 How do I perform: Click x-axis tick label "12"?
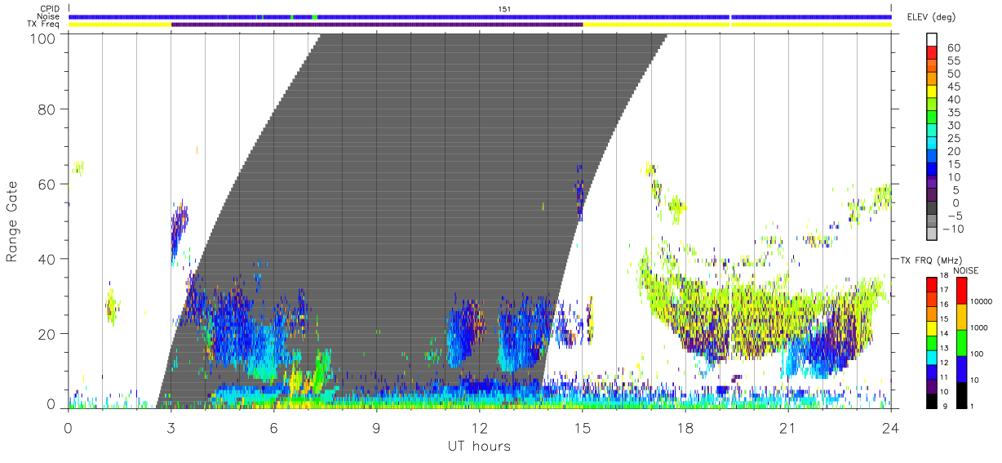tap(479, 428)
